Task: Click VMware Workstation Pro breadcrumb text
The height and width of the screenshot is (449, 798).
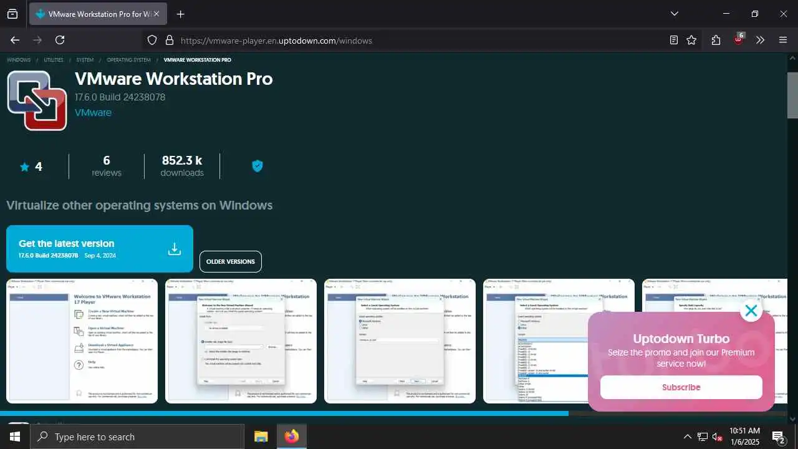Action: point(197,60)
